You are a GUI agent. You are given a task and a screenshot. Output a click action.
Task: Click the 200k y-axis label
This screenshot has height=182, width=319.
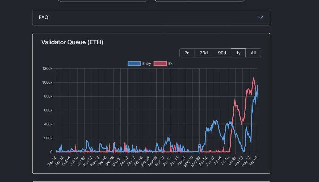click(x=48, y=138)
